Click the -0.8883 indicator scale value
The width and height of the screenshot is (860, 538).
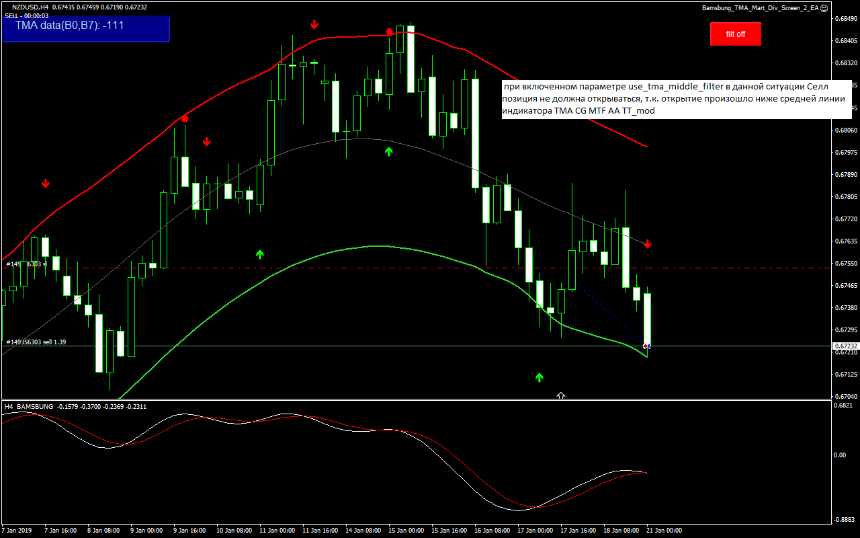845,520
